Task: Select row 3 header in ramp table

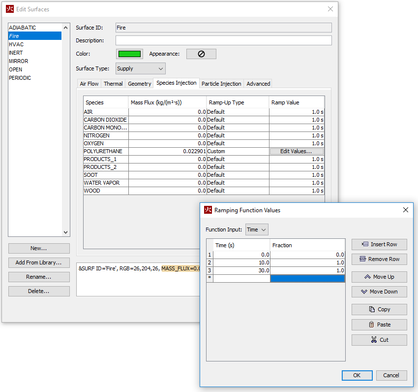Action: coord(209,270)
